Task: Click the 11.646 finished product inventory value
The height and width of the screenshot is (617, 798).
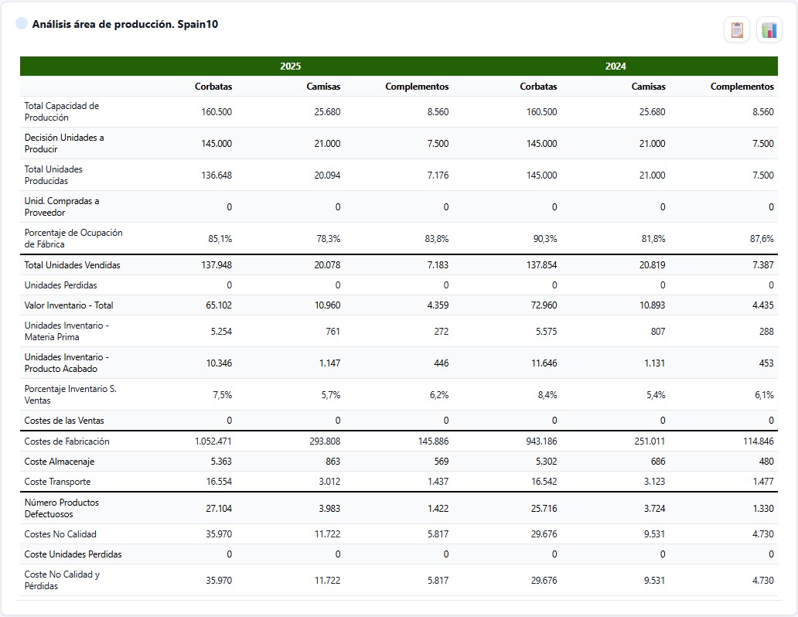Action: [544, 363]
